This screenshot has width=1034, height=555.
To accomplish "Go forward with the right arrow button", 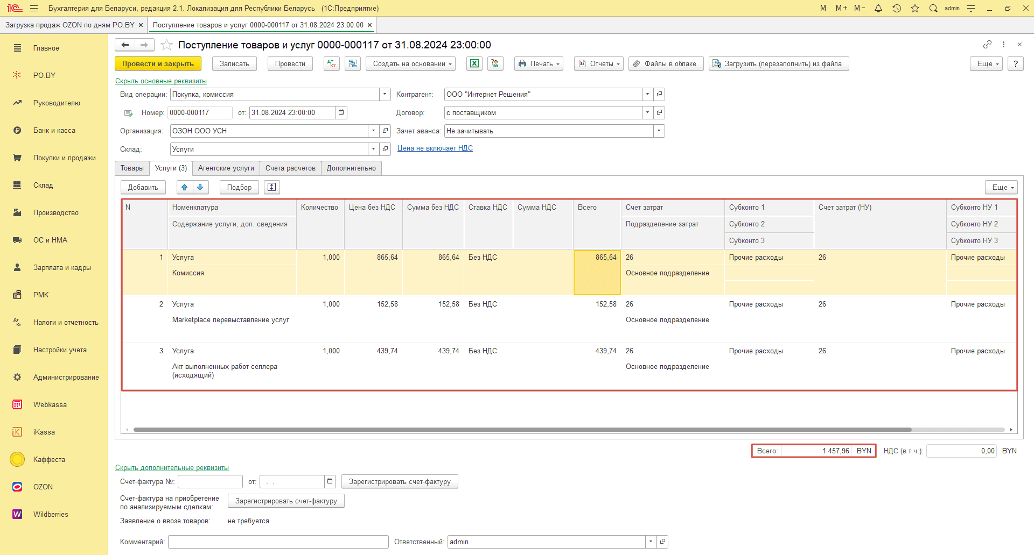I will coord(144,45).
